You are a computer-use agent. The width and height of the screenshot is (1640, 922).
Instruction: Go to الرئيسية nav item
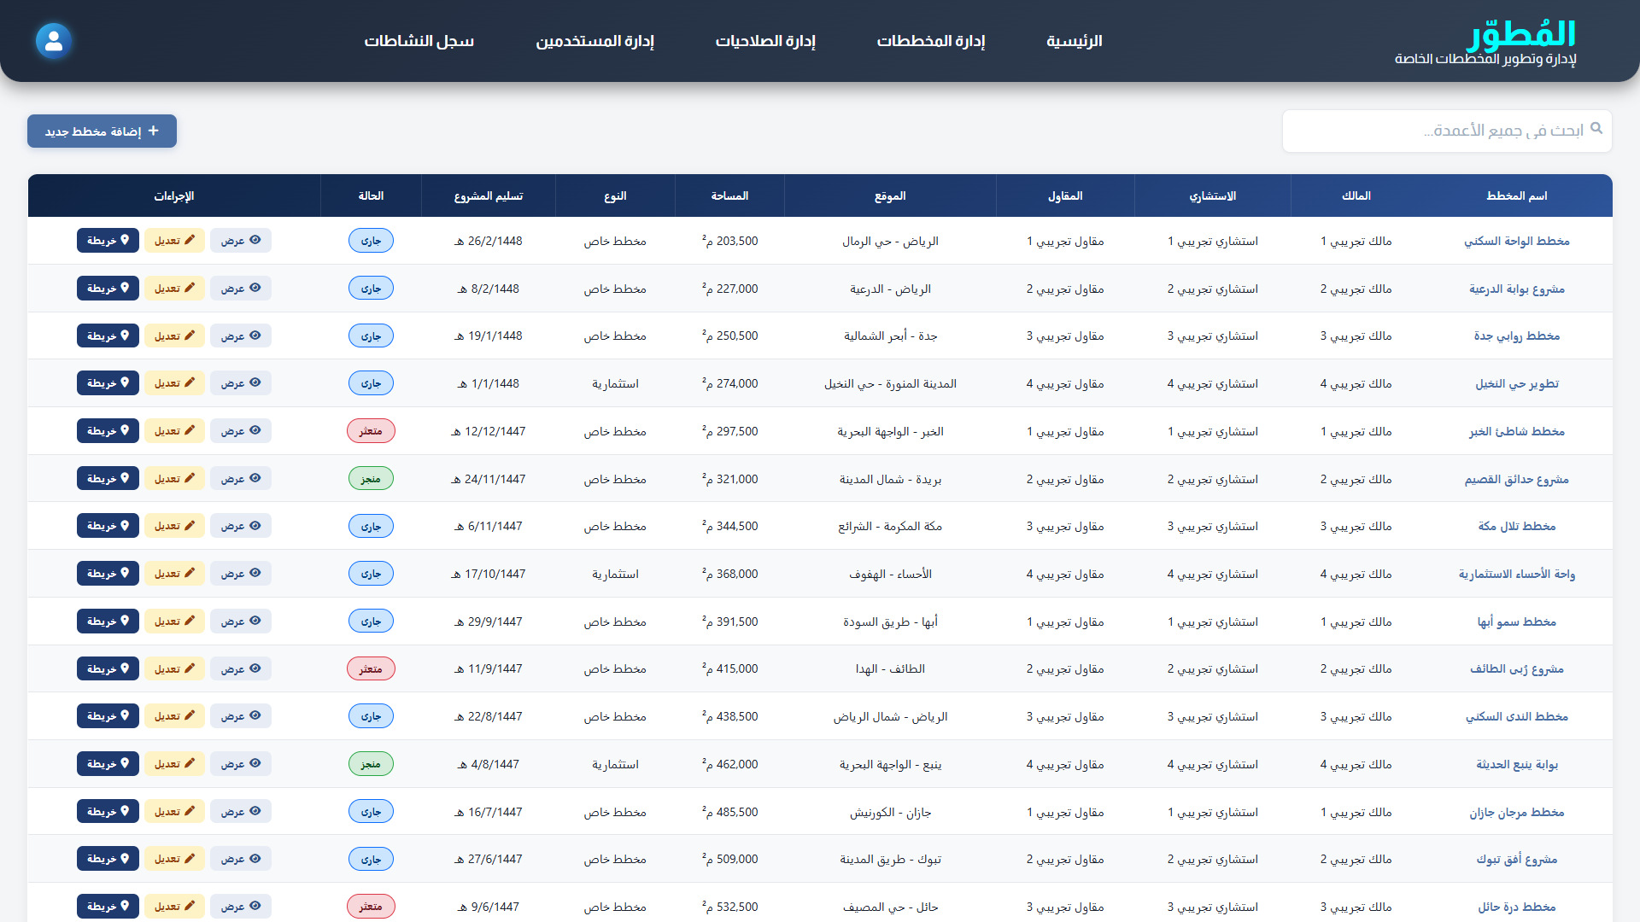tap(1075, 41)
